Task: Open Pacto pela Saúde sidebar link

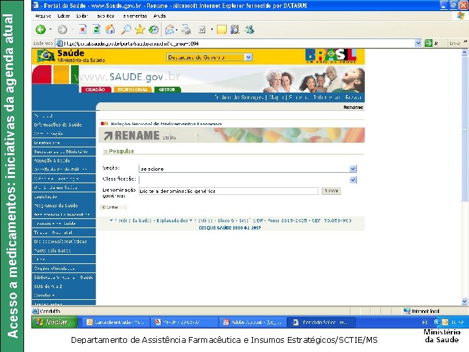Action: click(x=52, y=250)
